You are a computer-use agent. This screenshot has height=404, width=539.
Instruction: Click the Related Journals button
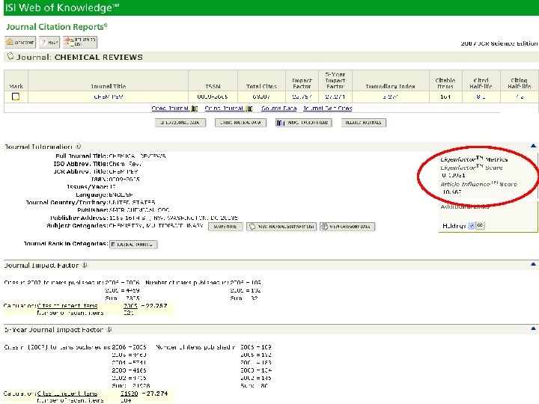(x=364, y=123)
